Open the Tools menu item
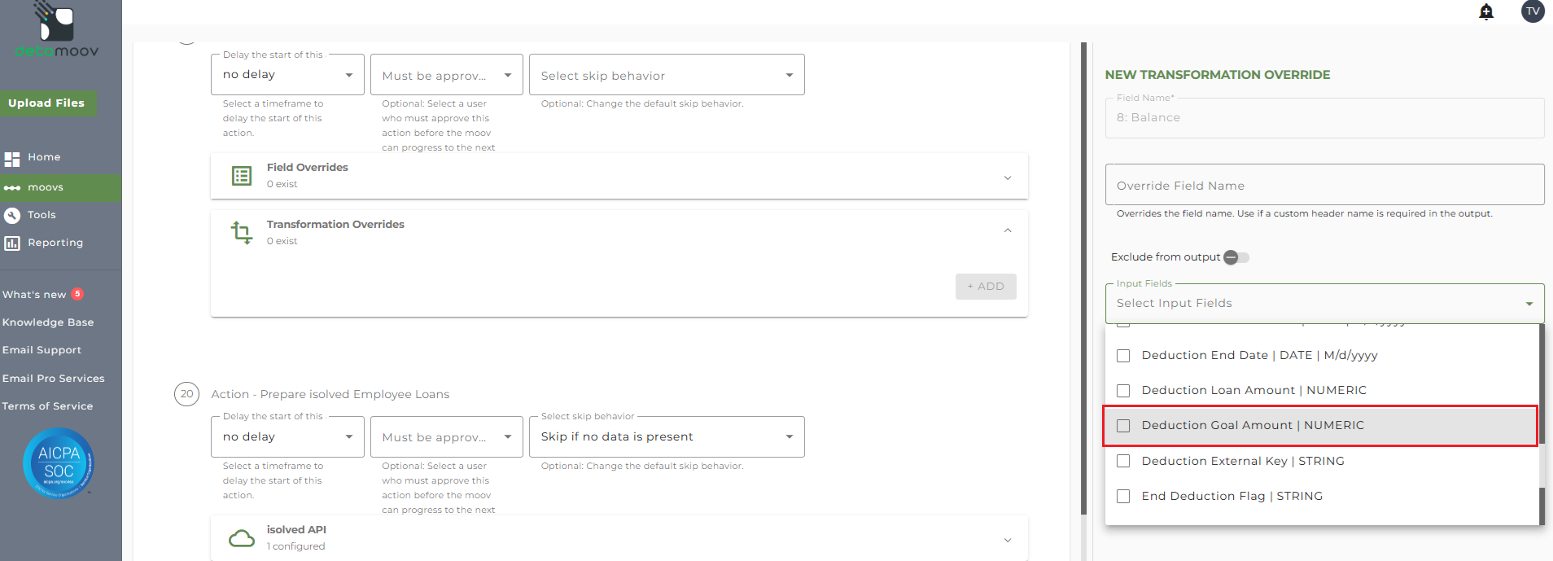 42,215
